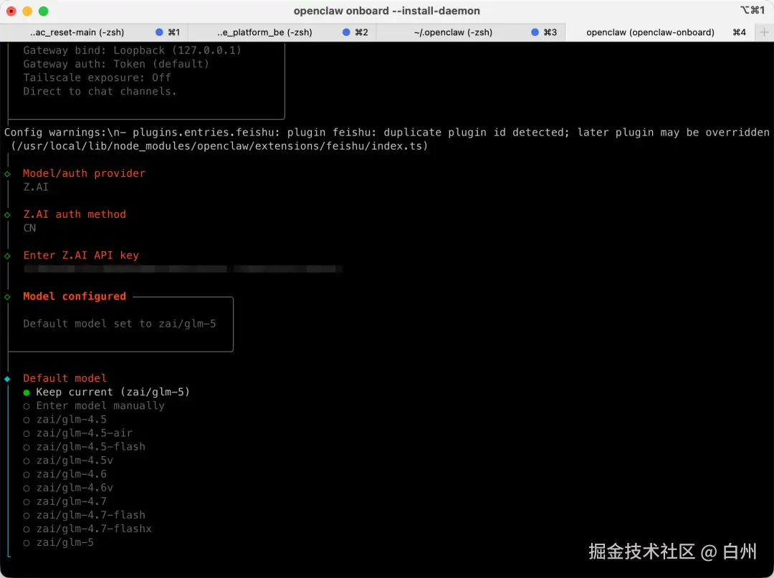Click the Enter Z.AI API key step diamond
This screenshot has height=578, width=774.
coord(7,256)
